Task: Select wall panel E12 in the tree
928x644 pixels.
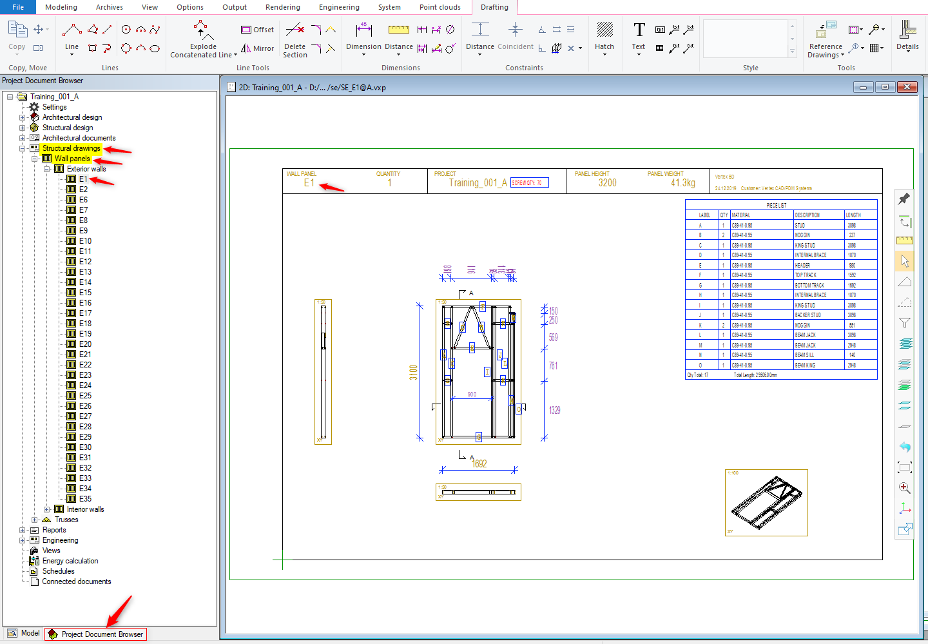Action: (84, 261)
